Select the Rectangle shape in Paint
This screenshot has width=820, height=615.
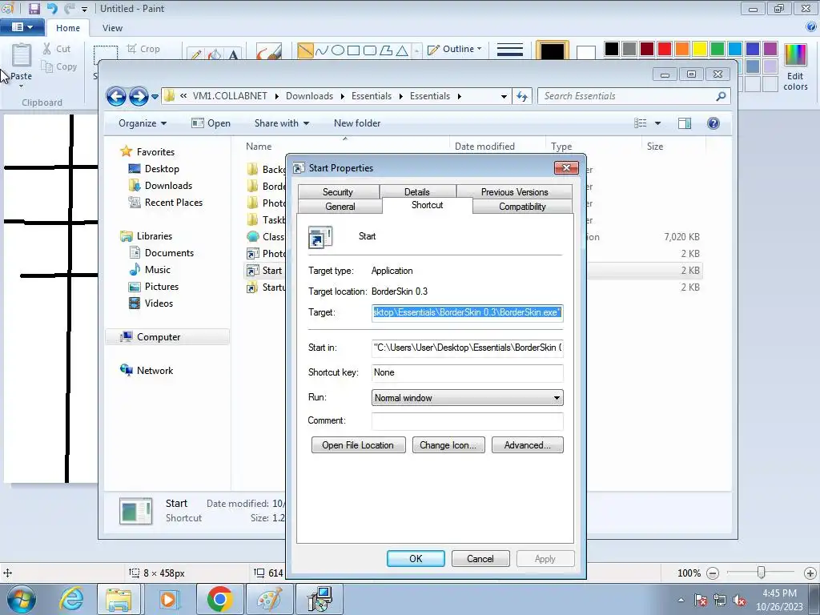(353, 50)
